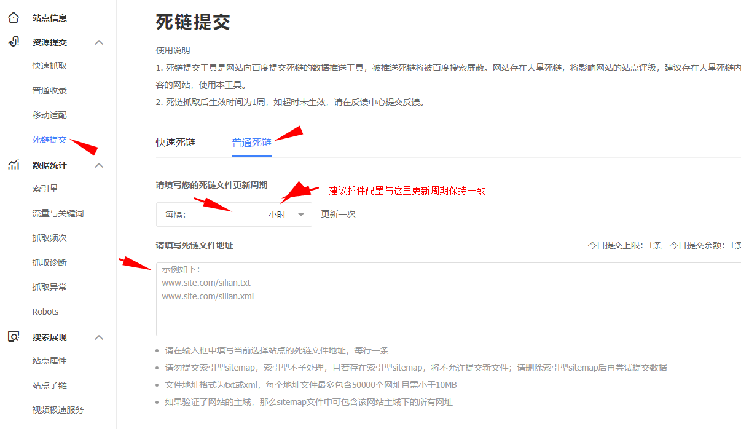741x429 pixels.
Task: Click the 搜索展现 section title
Action: tap(50, 337)
